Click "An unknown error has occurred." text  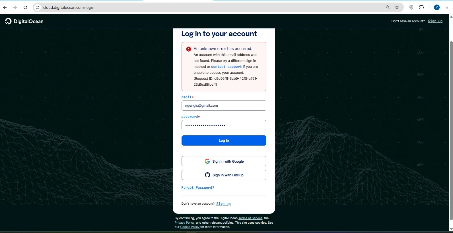pos(223,49)
